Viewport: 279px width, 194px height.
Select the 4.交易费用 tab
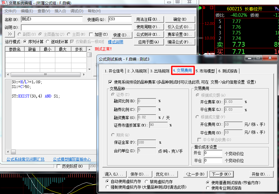[182, 71]
